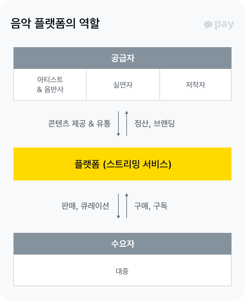Image resolution: width=245 pixels, height=301 pixels.
Task: Select the 수요자 header bar
Action: coord(122,244)
